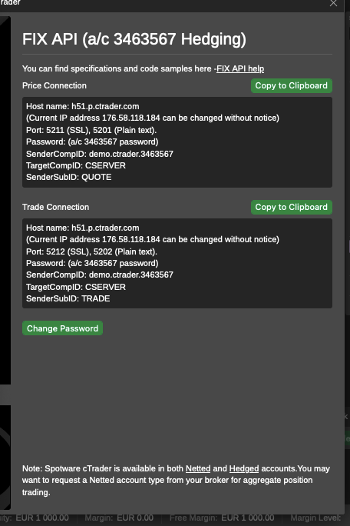Select the SenderSubID: TRADE line

[x=68, y=298]
